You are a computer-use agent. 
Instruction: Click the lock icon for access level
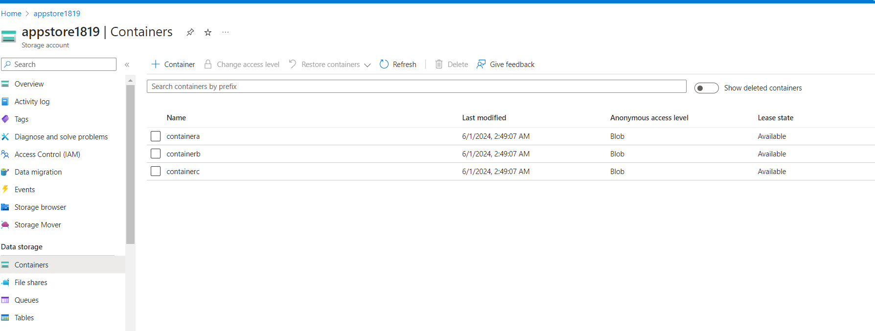point(208,64)
